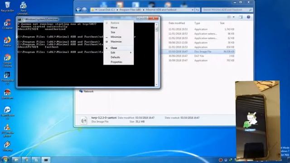
Task: Navigate to Local Disk (C:) breadcrumb
Action: [106, 10]
